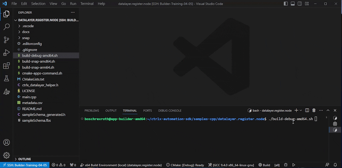This screenshot has height=168, width=342.
Task: Open the Help menu
Action: coord(101,4)
